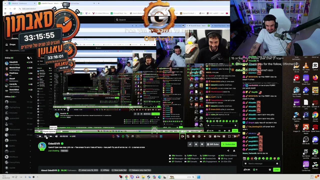Open Gift Subs for OdedSVR

click(x=213, y=144)
